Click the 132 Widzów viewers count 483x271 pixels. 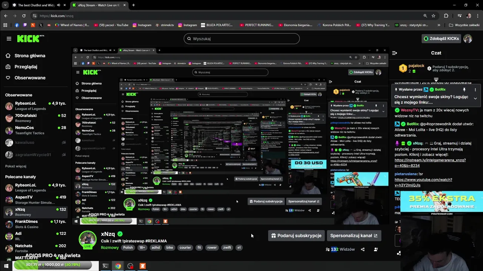(x=340, y=249)
